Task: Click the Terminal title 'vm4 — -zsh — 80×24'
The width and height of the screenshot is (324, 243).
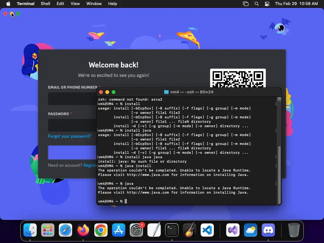Action: [192, 92]
